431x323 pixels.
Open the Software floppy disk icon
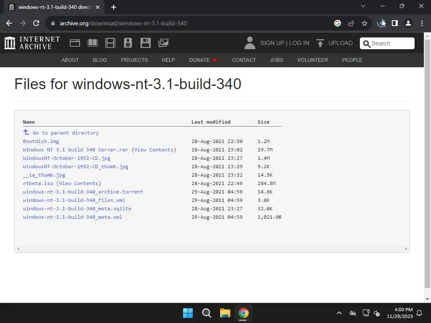[145, 43]
